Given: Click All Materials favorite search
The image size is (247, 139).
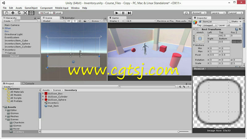Looking at the screenshot, I should (x=17, y=92).
